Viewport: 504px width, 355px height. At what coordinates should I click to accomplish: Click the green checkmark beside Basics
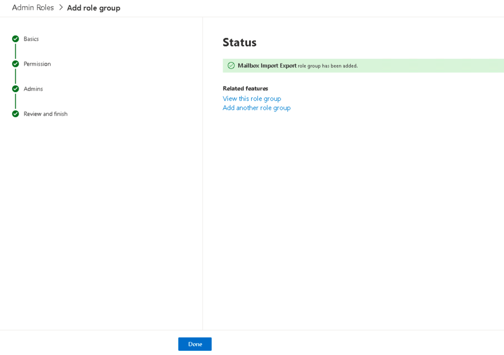(x=16, y=39)
